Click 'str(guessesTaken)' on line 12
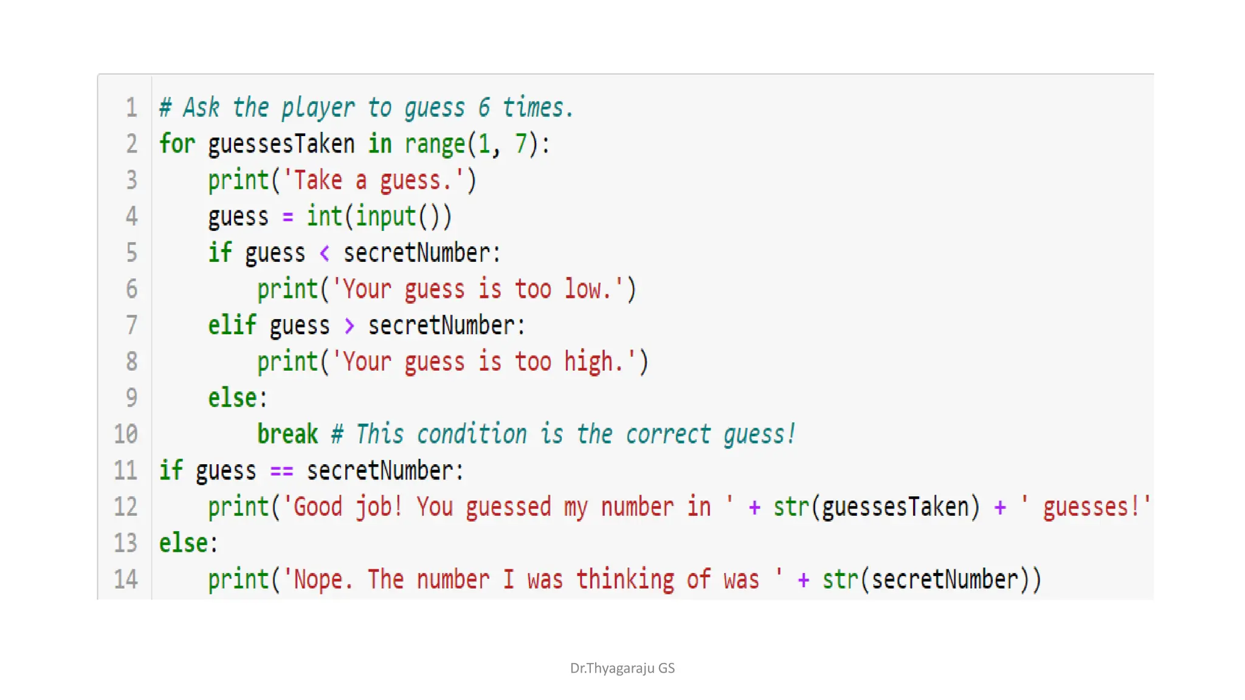The width and height of the screenshot is (1245, 700). 877,507
